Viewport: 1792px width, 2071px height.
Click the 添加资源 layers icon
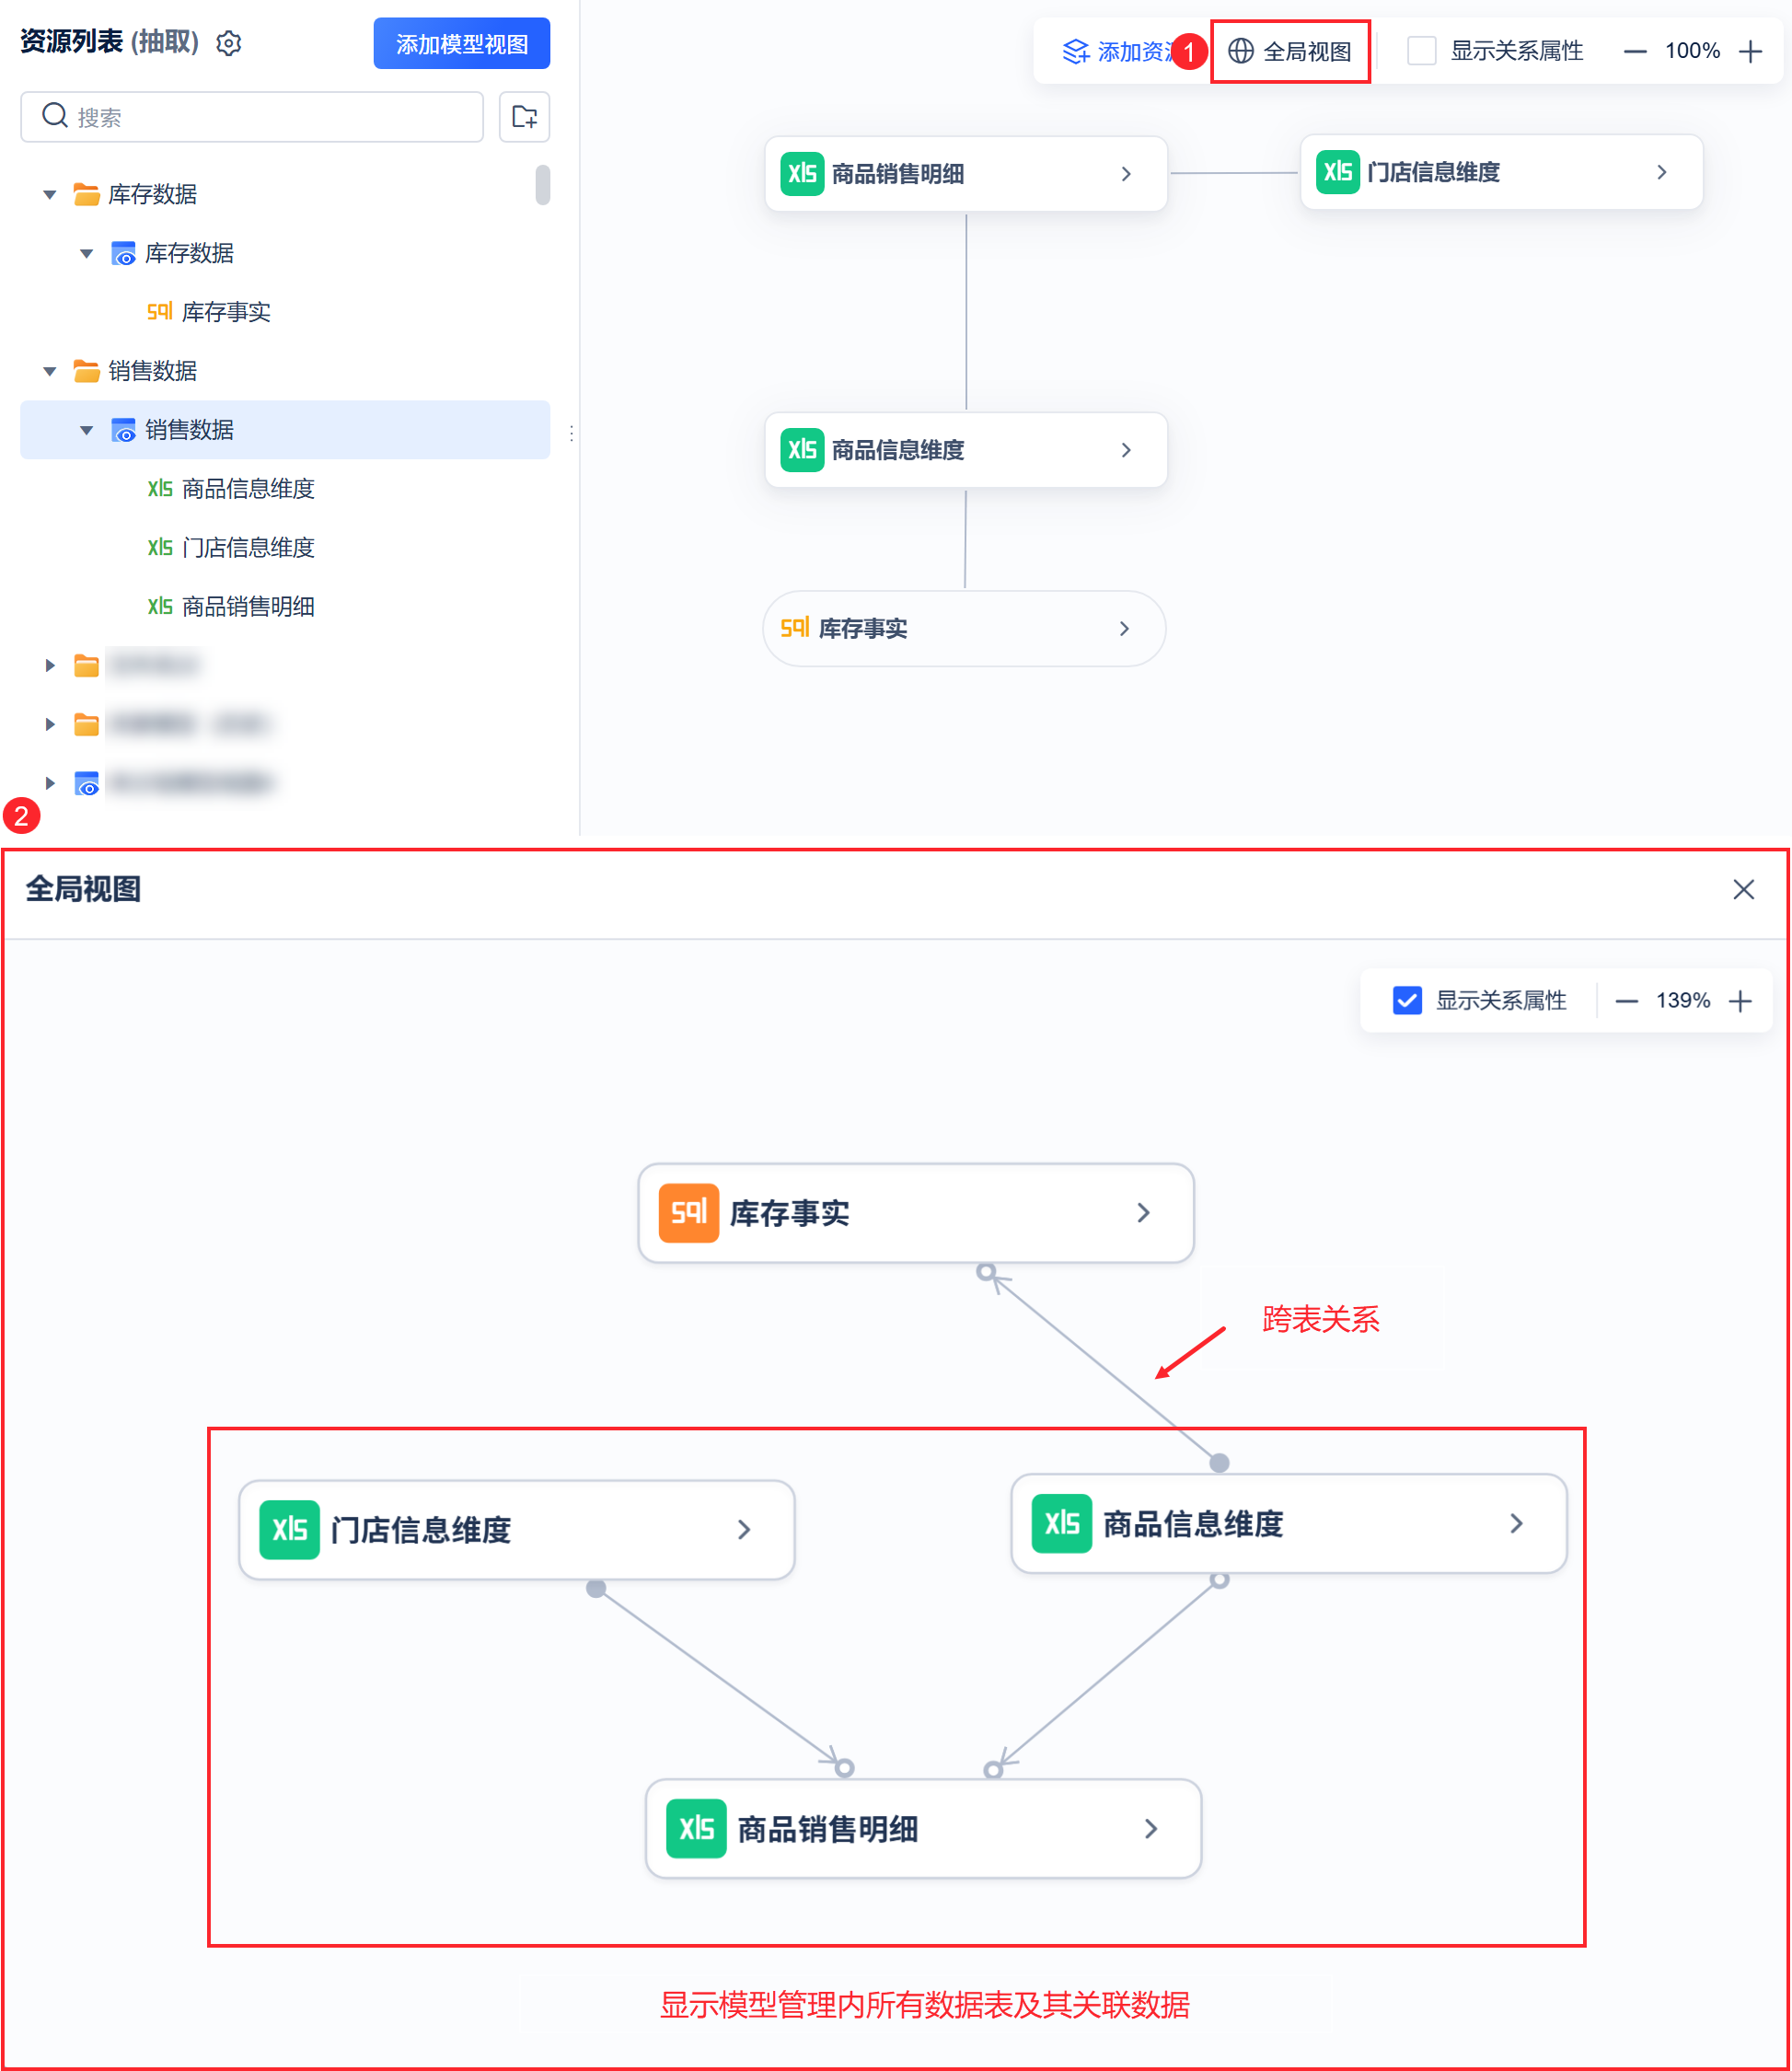1075,52
